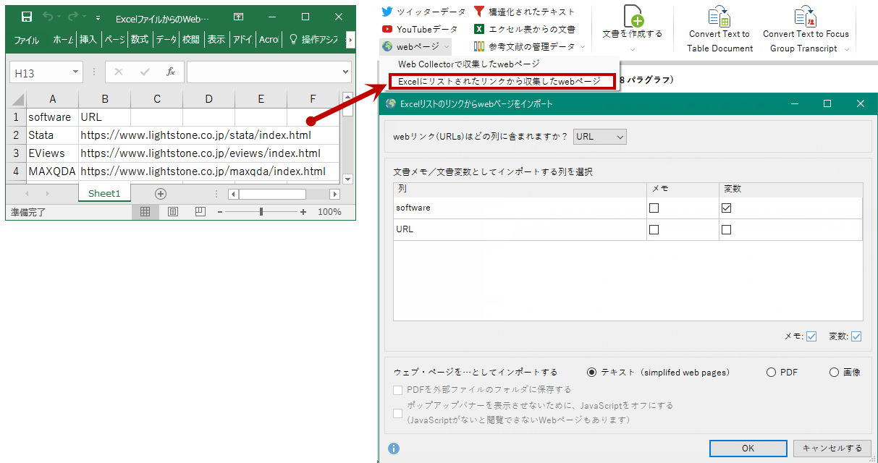Click the 100% zoom level in Excel

[329, 212]
